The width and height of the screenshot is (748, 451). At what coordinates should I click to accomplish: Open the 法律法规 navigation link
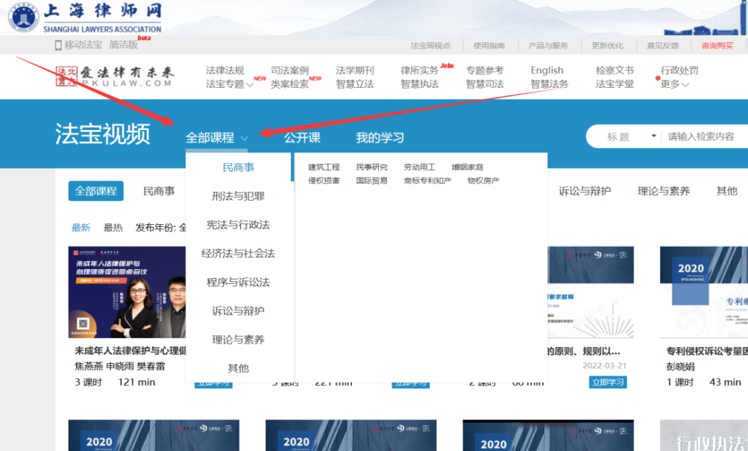pos(225,71)
